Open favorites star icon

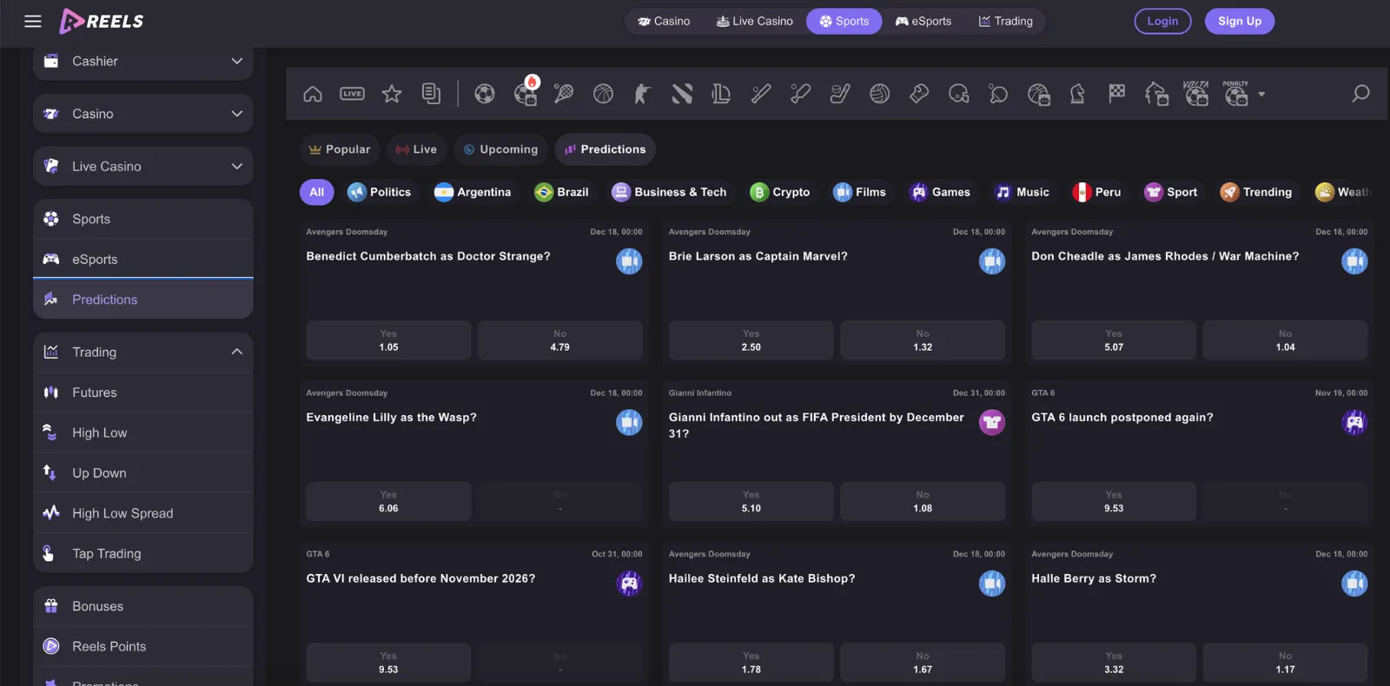(x=392, y=94)
